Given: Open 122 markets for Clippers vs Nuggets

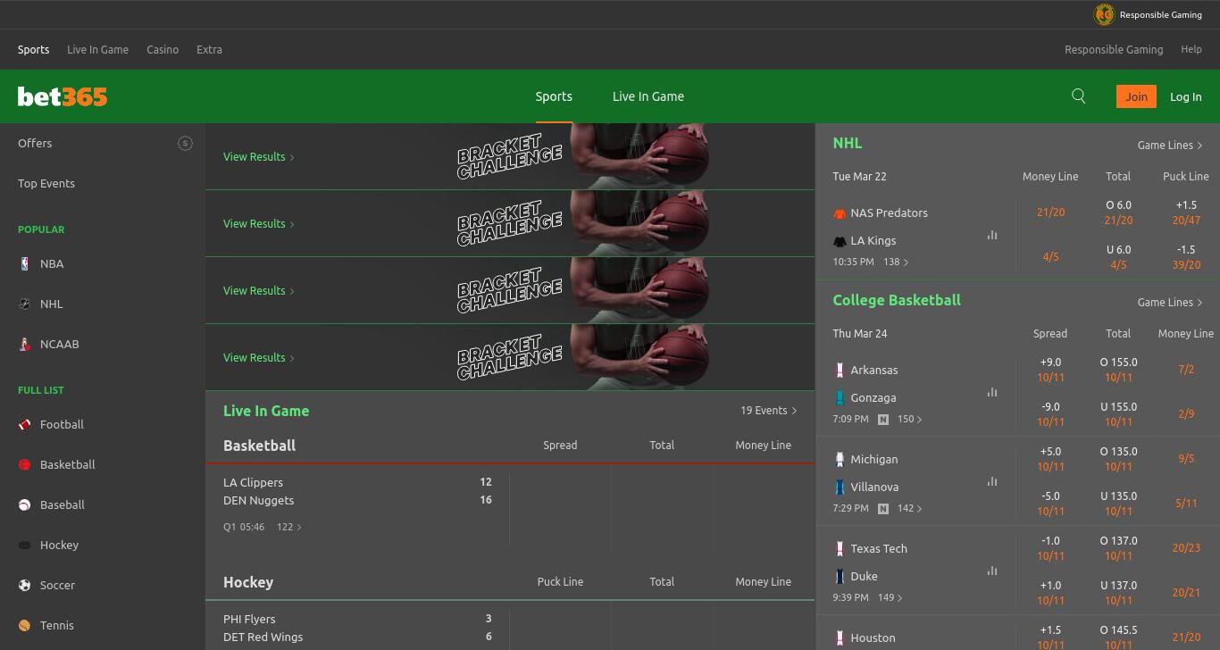Looking at the screenshot, I should 289,527.
